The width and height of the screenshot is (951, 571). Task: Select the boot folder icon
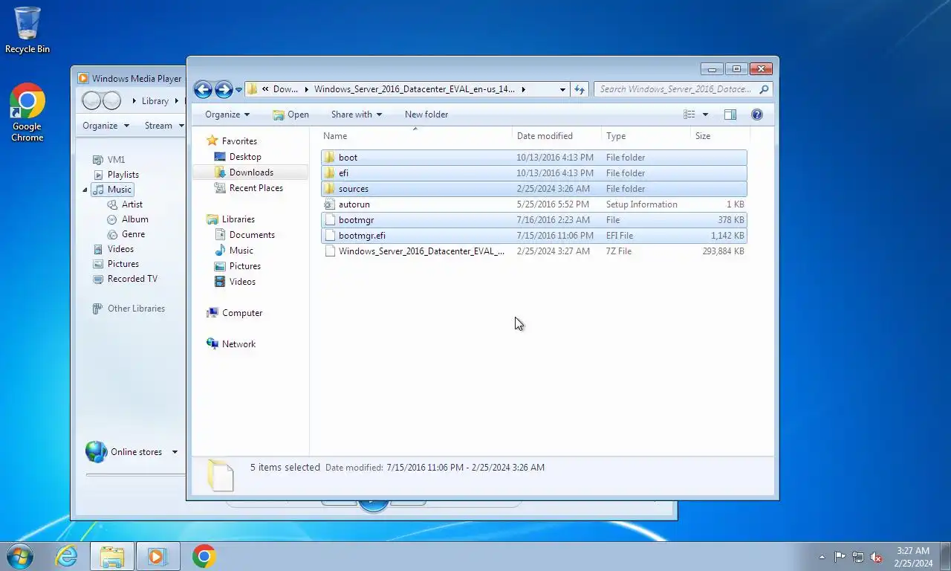click(x=329, y=158)
